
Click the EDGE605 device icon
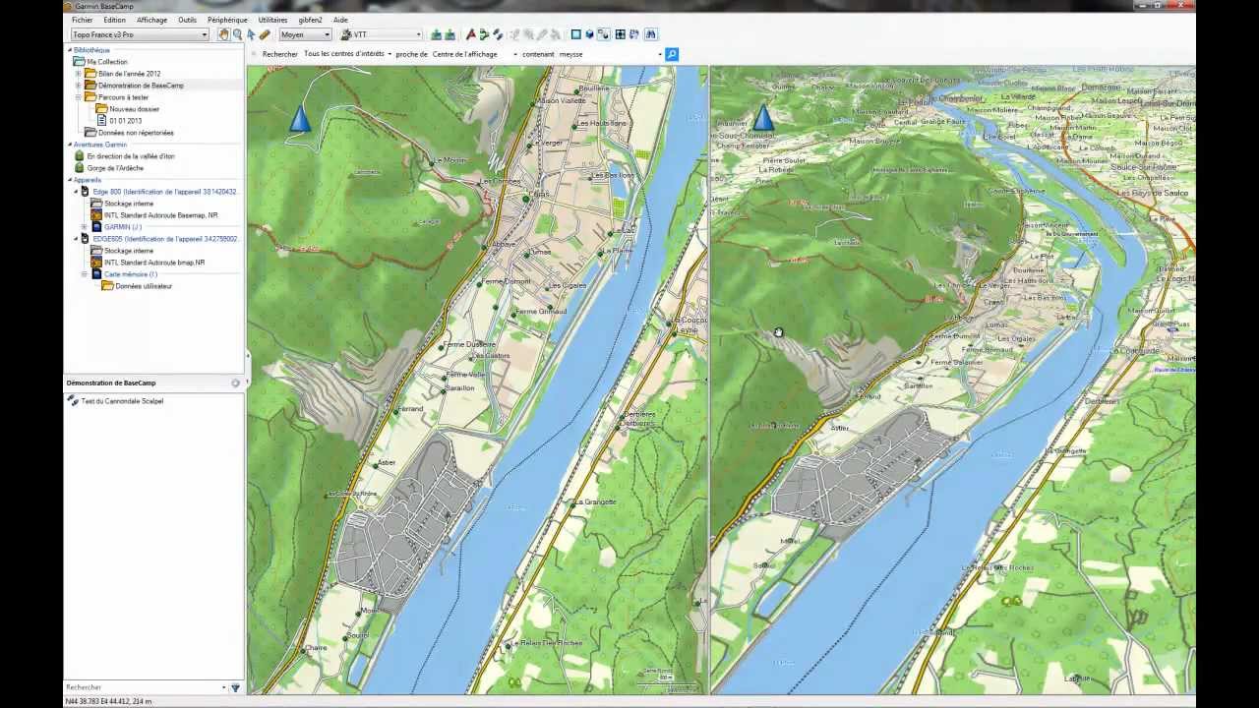(x=85, y=239)
